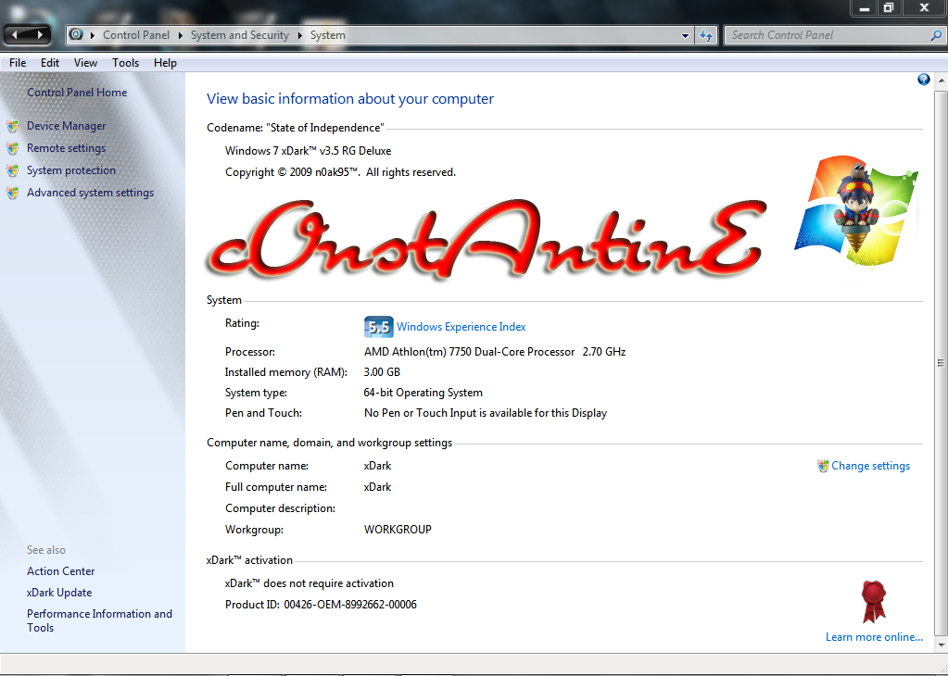Click the 5.5 rating badge
948x676 pixels.
[x=378, y=327]
